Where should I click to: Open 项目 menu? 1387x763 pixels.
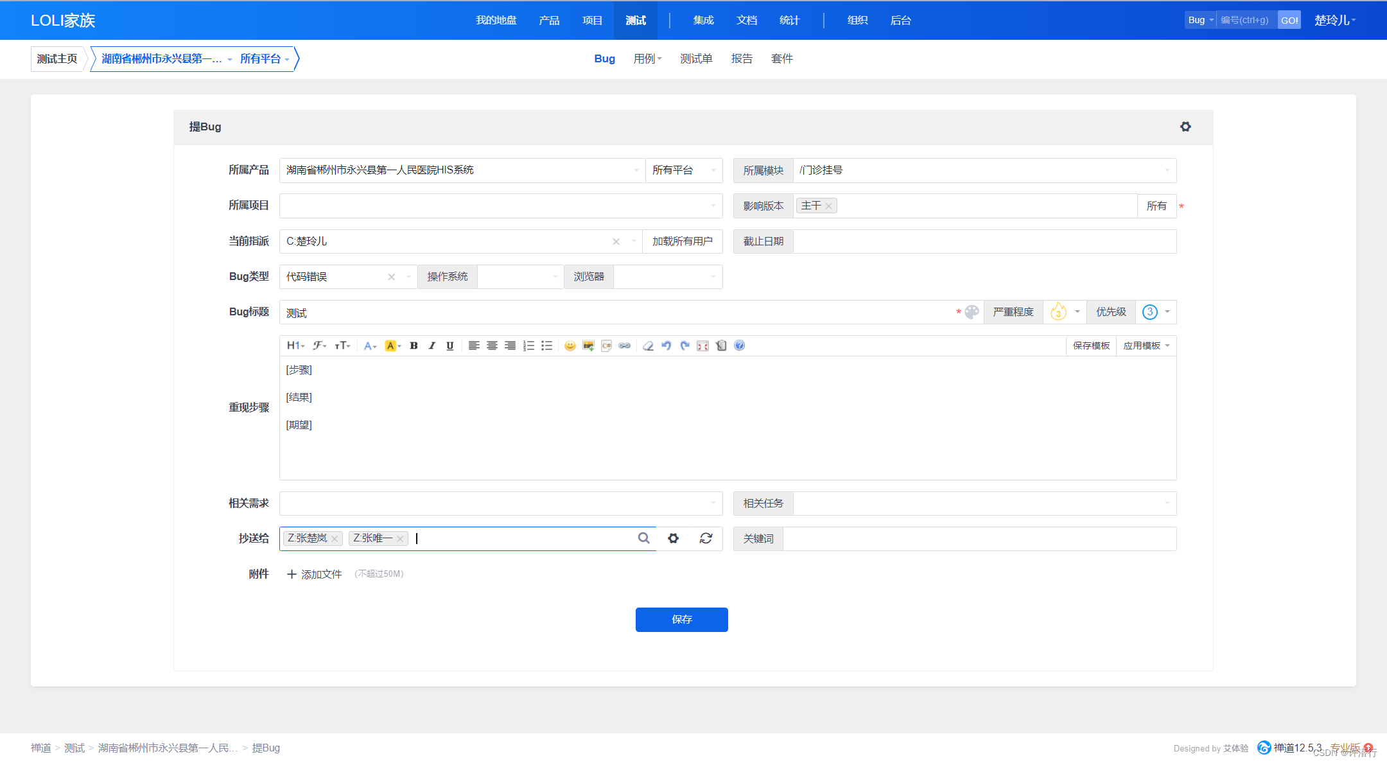pos(592,20)
